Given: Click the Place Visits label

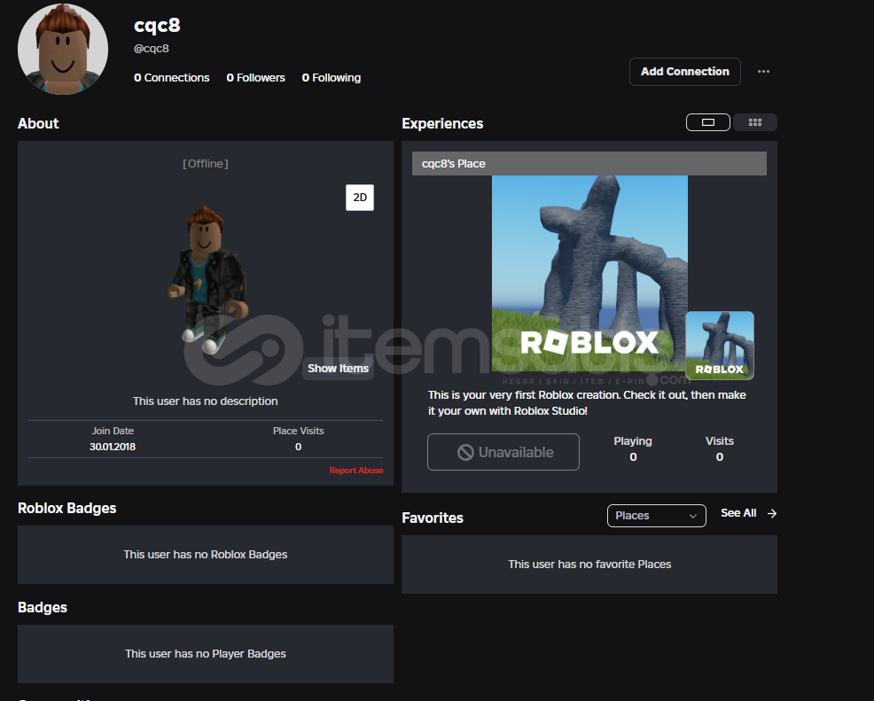Looking at the screenshot, I should (298, 431).
